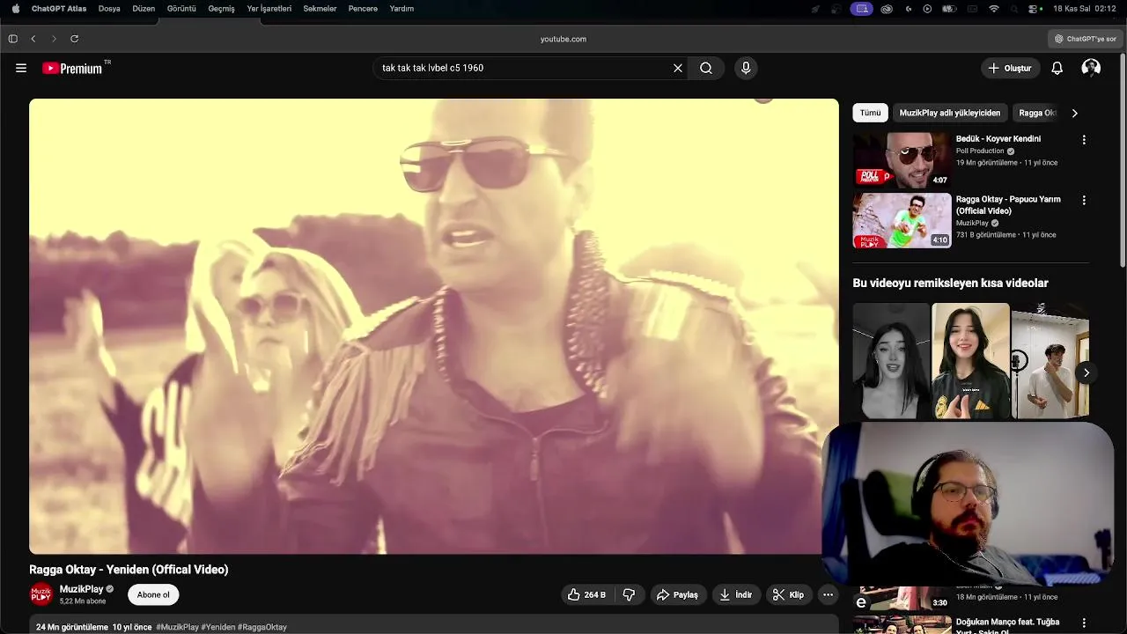This screenshot has width=1127, height=634.
Task: Open MuzikPlay channel avatar
Action: (x=41, y=594)
